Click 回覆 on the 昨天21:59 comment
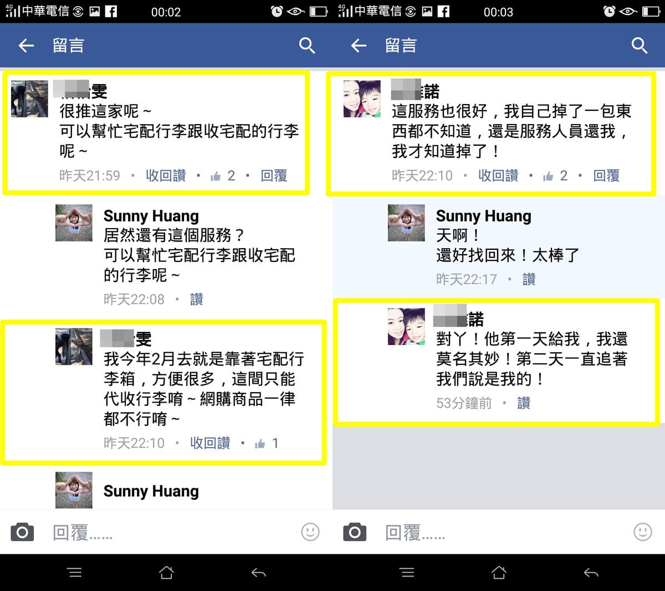 [274, 176]
